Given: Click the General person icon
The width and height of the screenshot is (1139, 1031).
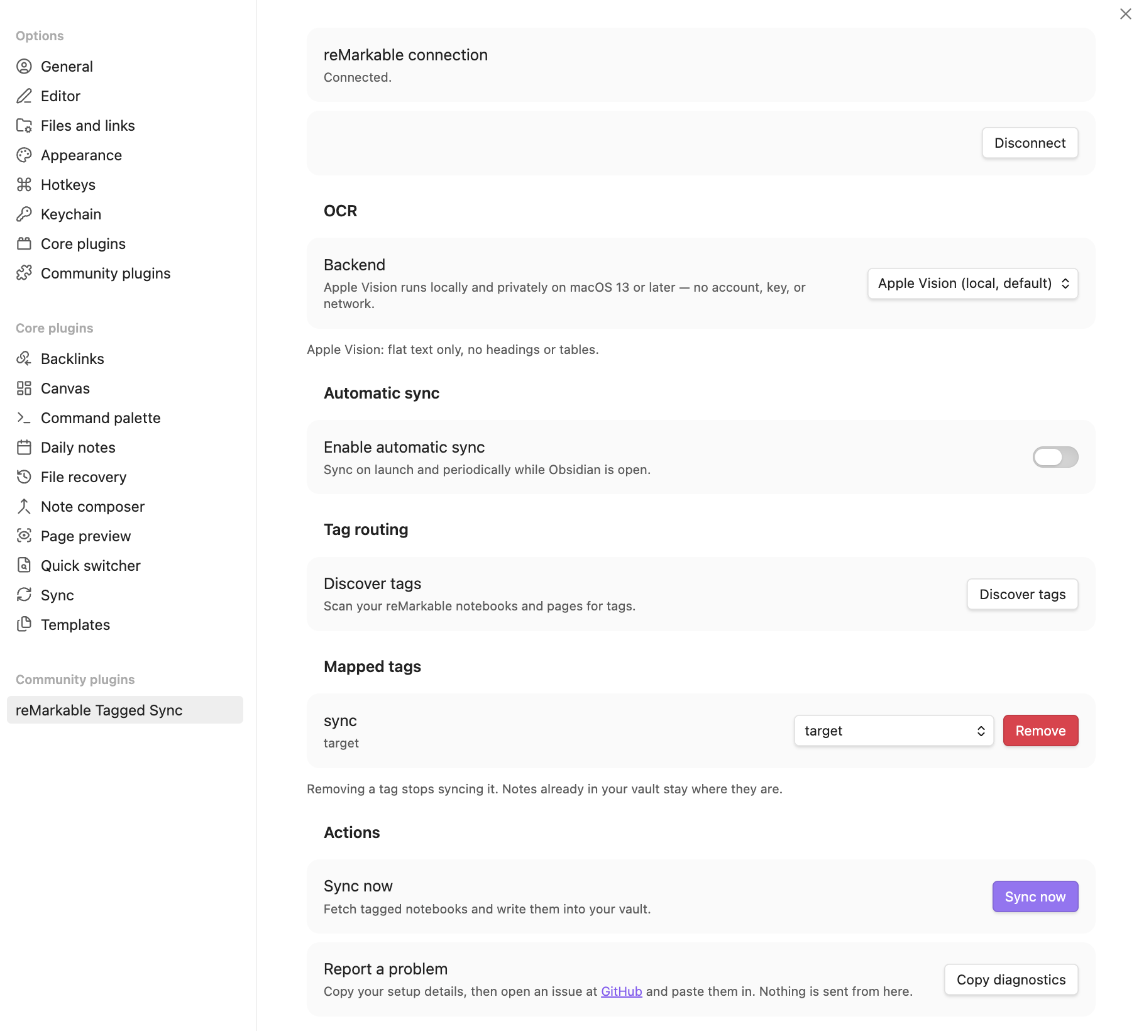Looking at the screenshot, I should pyautogui.click(x=24, y=67).
